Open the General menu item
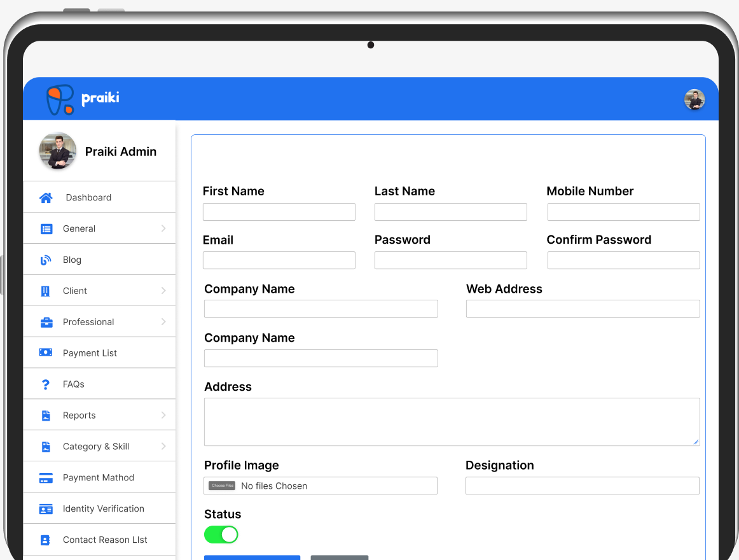The height and width of the screenshot is (560, 739). point(99,228)
